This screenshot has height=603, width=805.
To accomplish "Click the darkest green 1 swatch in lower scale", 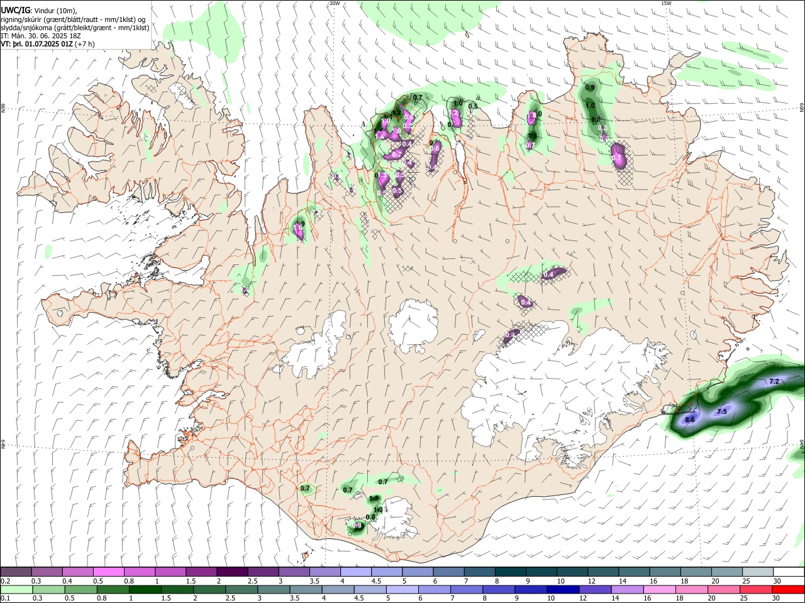I will 145,589.
